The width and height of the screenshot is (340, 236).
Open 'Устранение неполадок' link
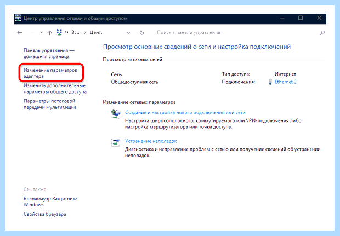[x=151, y=141]
